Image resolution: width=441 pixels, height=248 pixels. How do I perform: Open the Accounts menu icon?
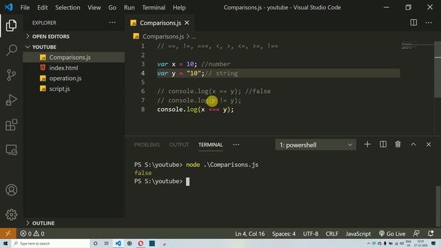point(11,190)
